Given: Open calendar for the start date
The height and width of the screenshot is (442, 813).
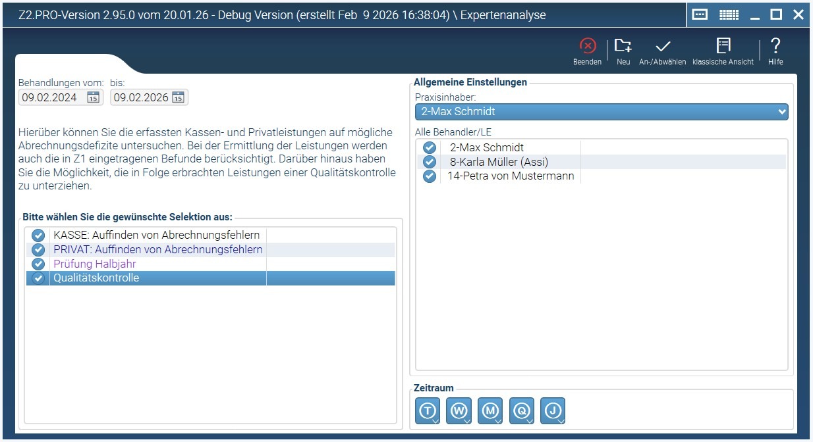Looking at the screenshot, I should (x=93, y=97).
